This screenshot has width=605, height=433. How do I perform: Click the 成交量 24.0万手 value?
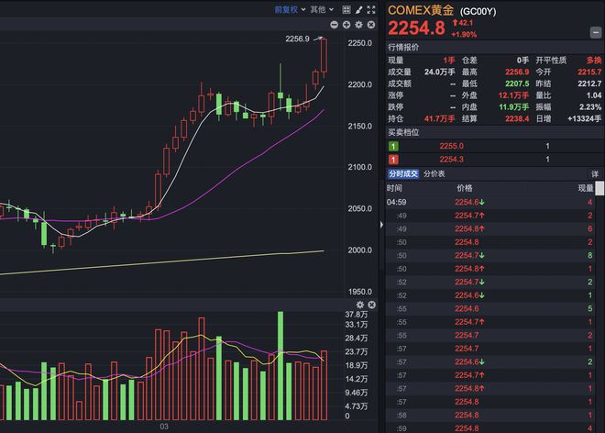(439, 72)
